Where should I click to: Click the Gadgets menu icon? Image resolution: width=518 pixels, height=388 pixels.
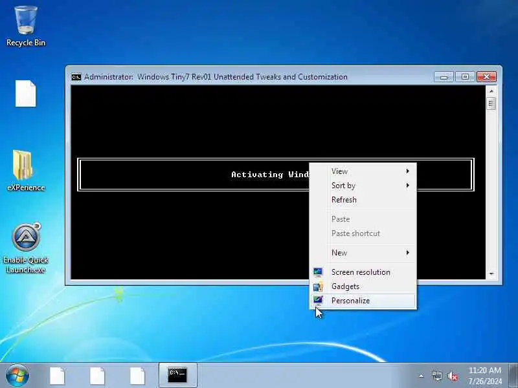coord(318,286)
